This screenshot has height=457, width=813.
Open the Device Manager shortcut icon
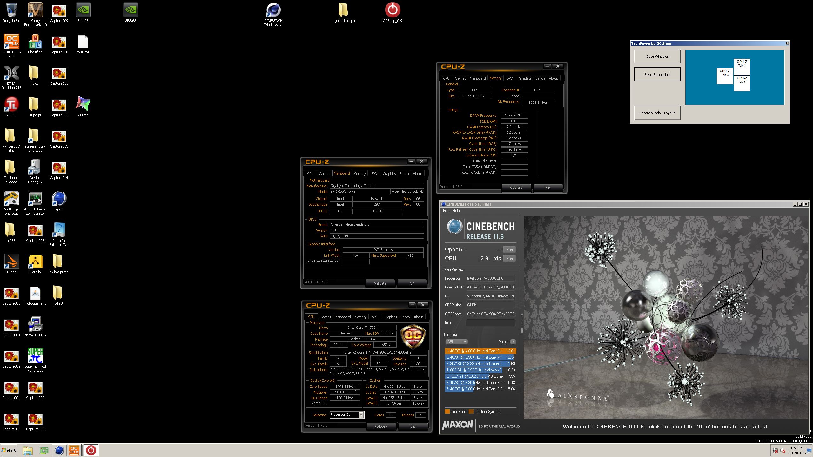click(35, 172)
